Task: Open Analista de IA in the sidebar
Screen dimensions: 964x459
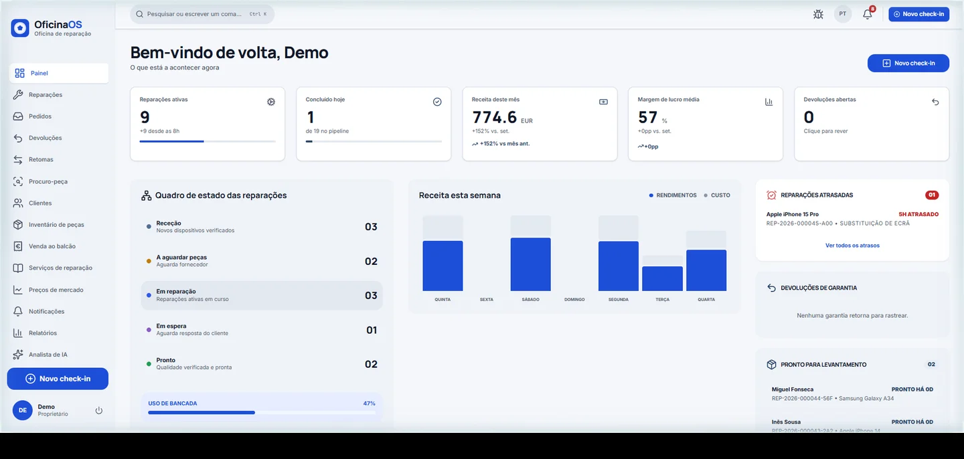Action: tap(59, 355)
